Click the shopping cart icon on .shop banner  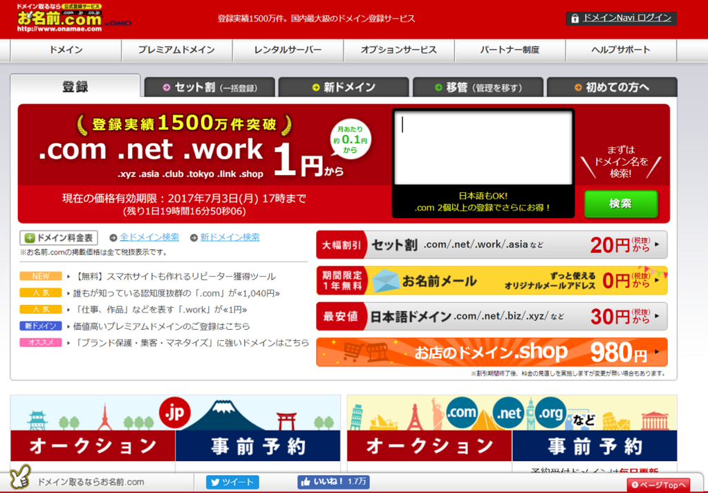pyautogui.click(x=353, y=352)
